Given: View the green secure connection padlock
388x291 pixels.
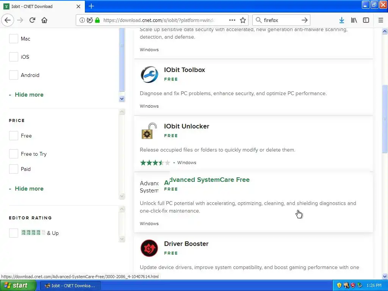Looking at the screenshot, I should pyautogui.click(x=97, y=20).
